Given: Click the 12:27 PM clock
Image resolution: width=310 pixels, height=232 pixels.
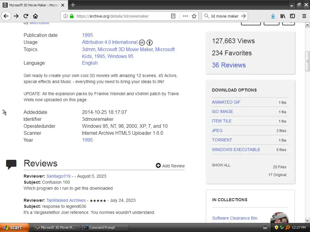Looking at the screenshot, I should click(299, 227).
